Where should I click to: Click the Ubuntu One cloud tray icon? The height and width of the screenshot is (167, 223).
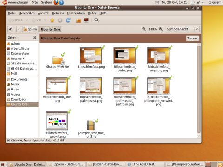[x=192, y=3]
